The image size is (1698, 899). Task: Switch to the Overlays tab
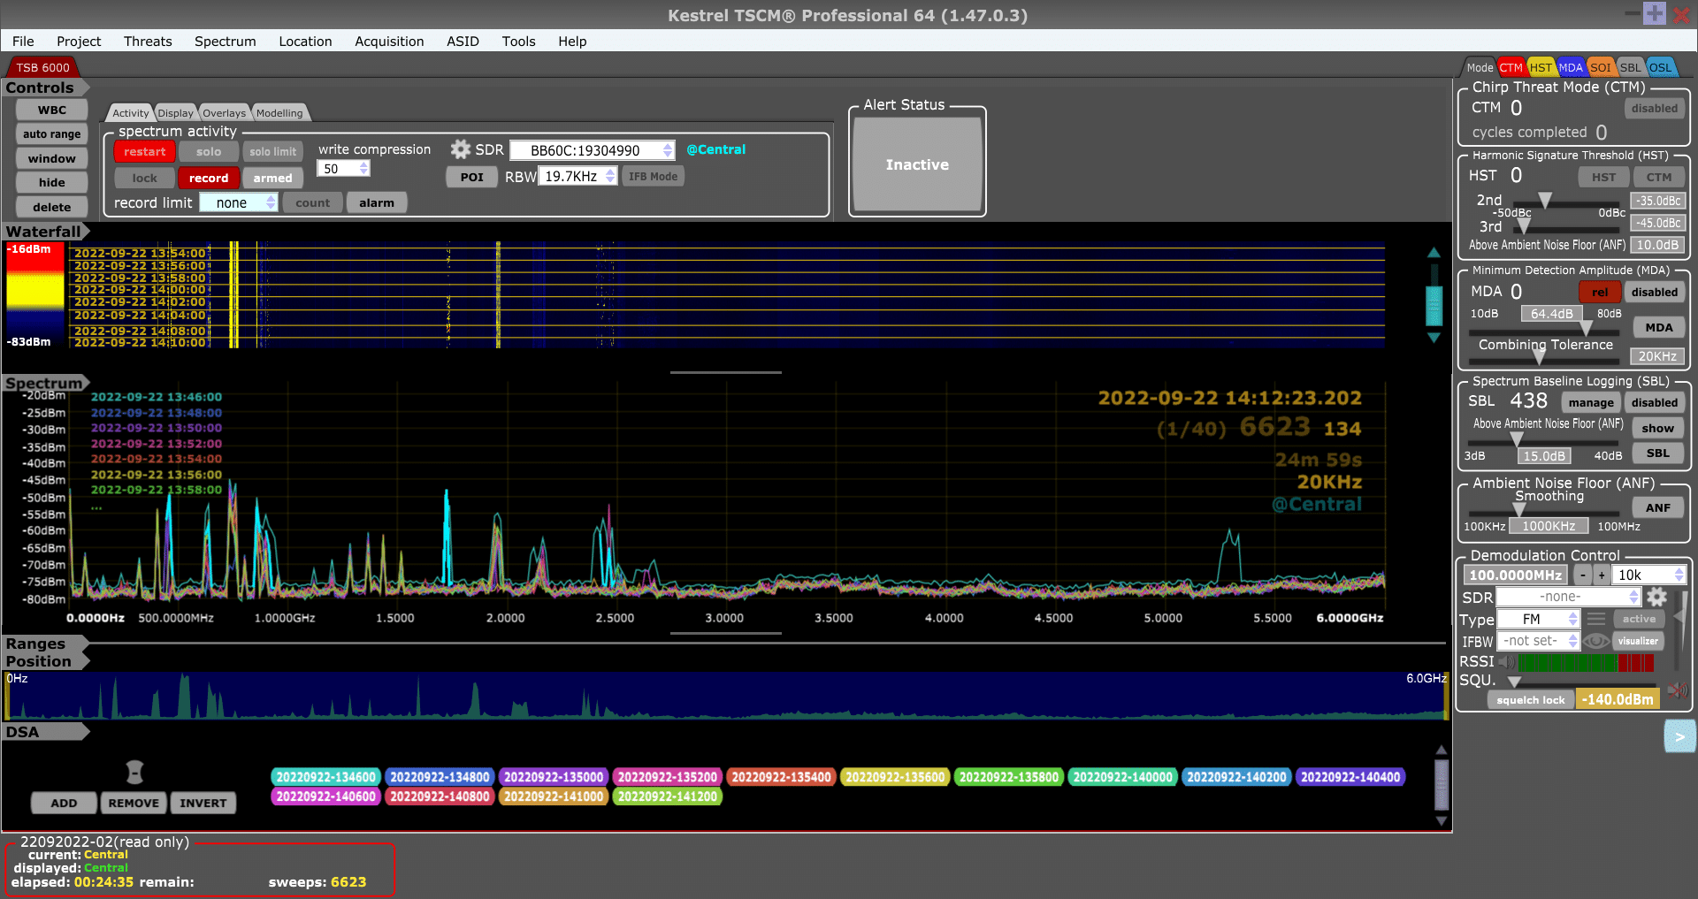point(224,113)
